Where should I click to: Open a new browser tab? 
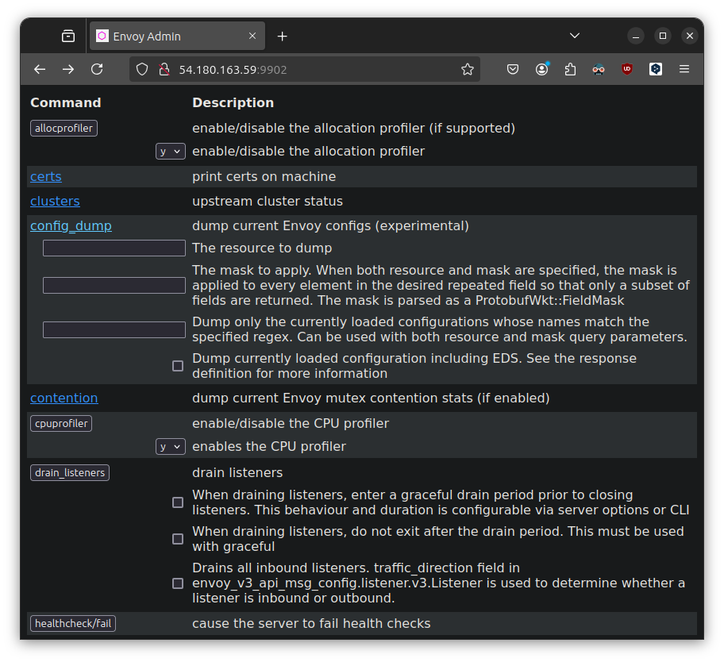tap(282, 36)
